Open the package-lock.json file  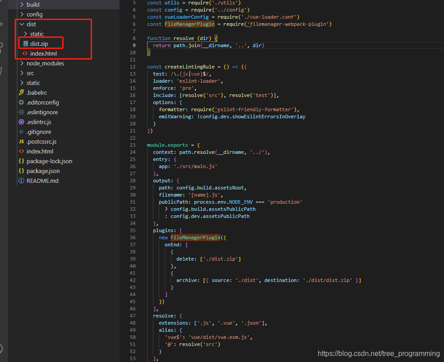click(x=49, y=161)
